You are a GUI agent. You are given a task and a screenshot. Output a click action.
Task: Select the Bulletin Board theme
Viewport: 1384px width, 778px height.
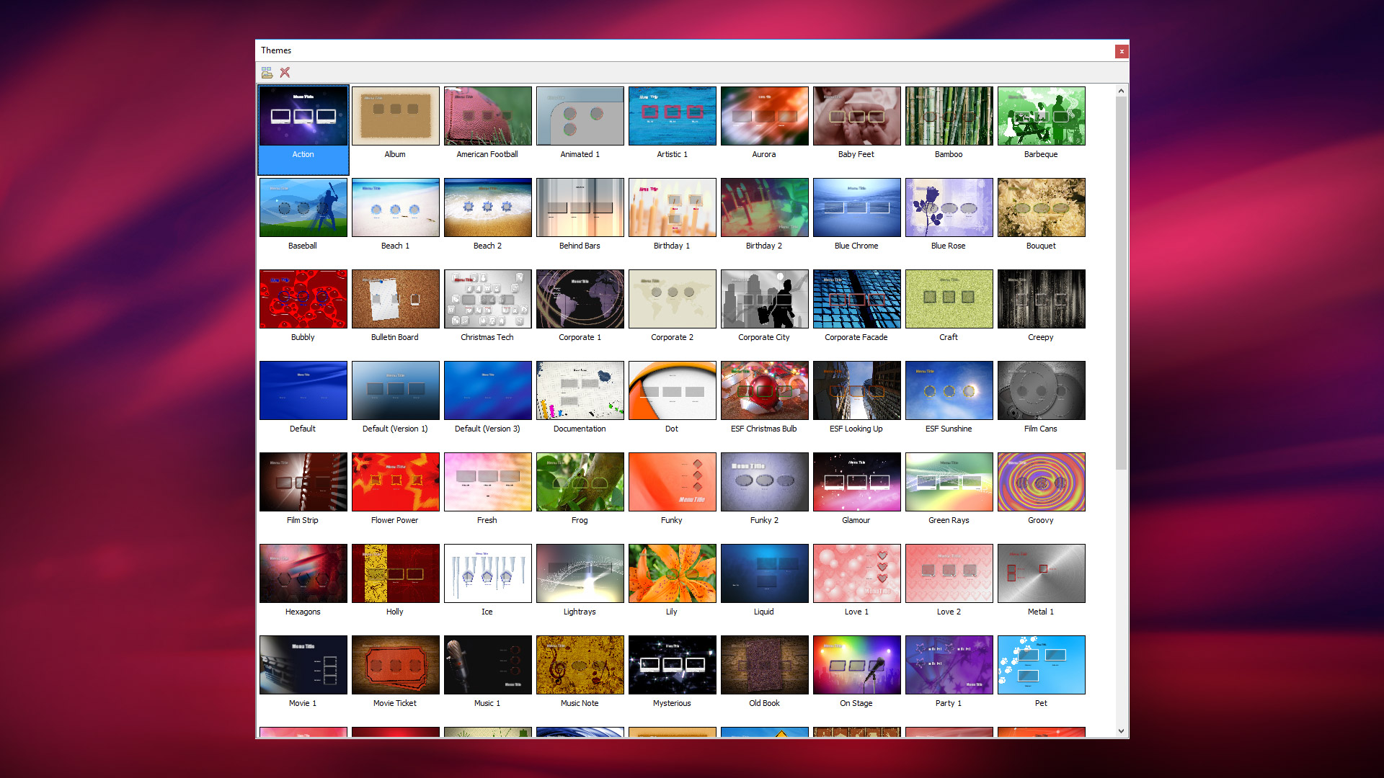[x=395, y=298]
